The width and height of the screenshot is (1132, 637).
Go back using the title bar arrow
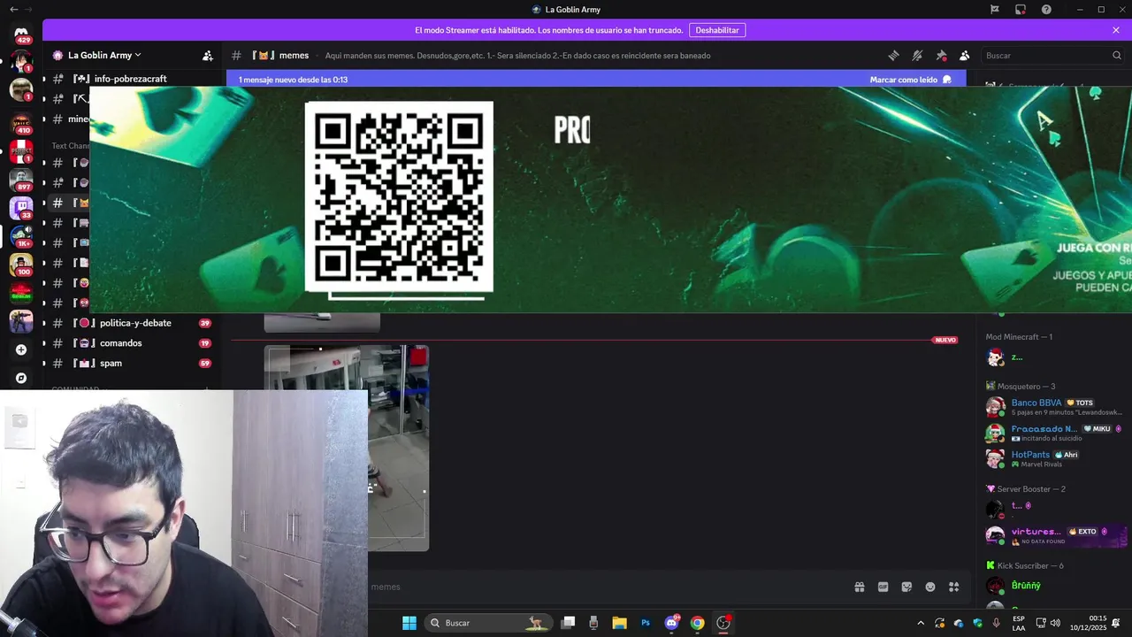point(13,10)
